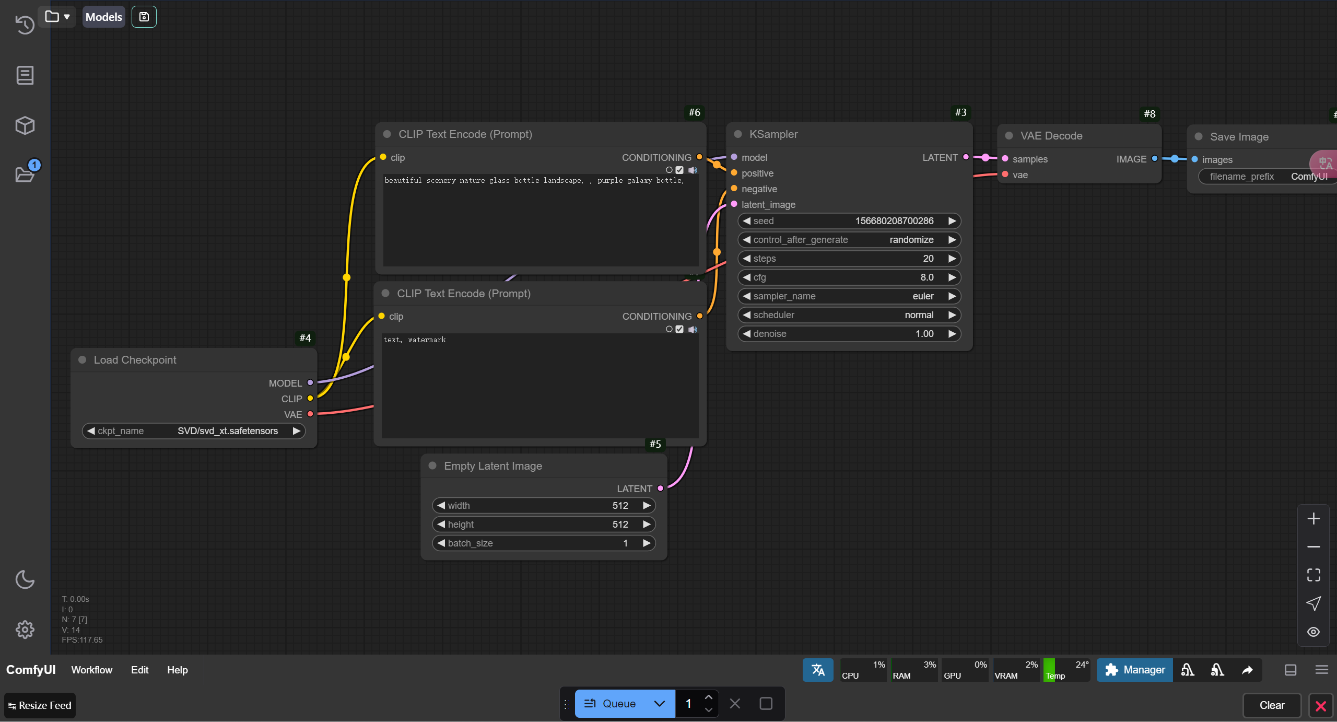The height and width of the screenshot is (722, 1337).
Task: Toggle link visibility eye icon
Action: coord(1313,632)
